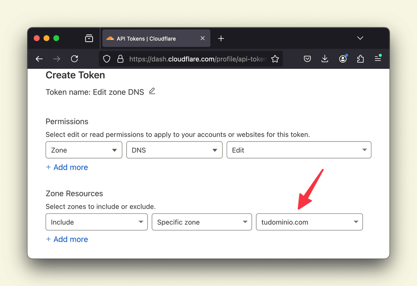The image size is (417, 286).
Task: Click the macOS yellow minimize button
Action: tap(46, 38)
